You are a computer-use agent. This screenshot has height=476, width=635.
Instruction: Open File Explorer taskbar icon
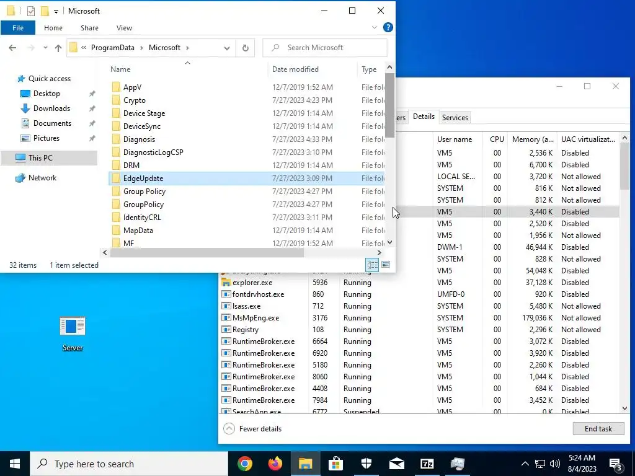coord(305,464)
